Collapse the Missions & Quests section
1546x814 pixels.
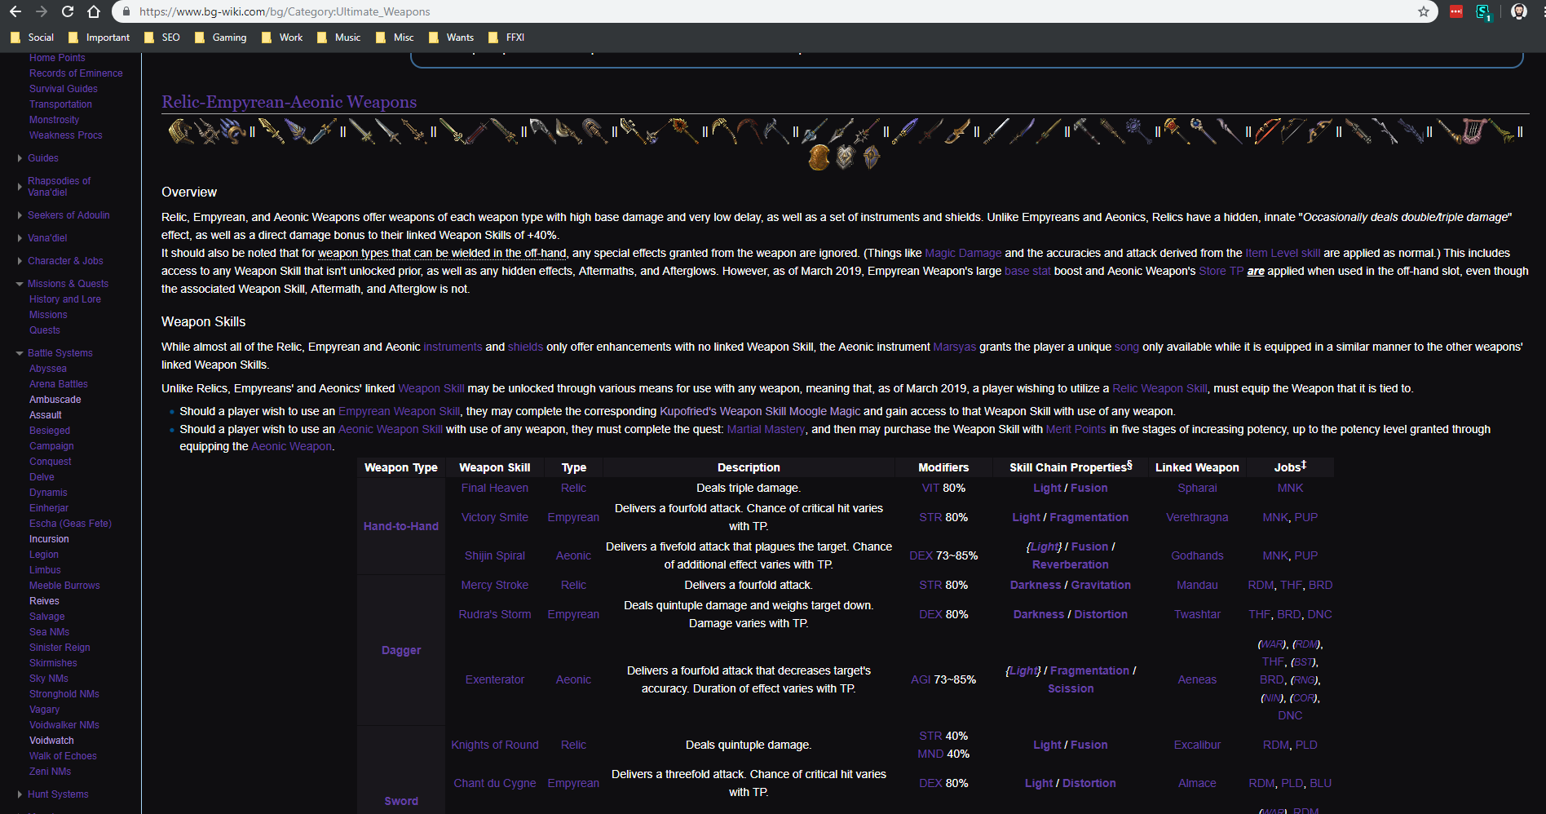coord(20,283)
